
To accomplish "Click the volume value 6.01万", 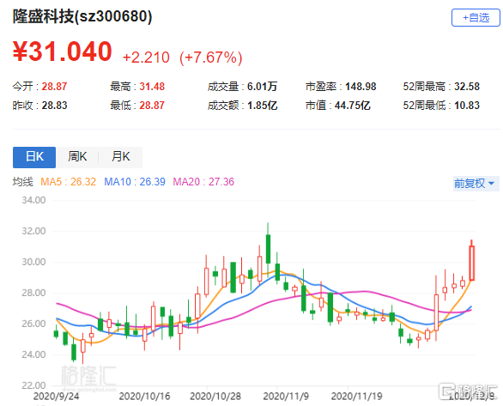I will [262, 87].
